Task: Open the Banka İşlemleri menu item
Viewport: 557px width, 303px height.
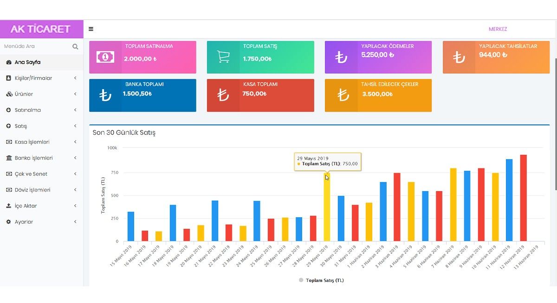Action: 33,158
